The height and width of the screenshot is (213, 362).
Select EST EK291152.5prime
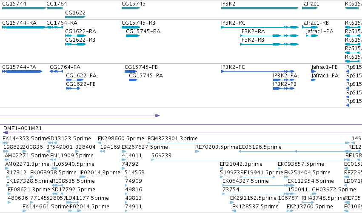click(232, 203)
